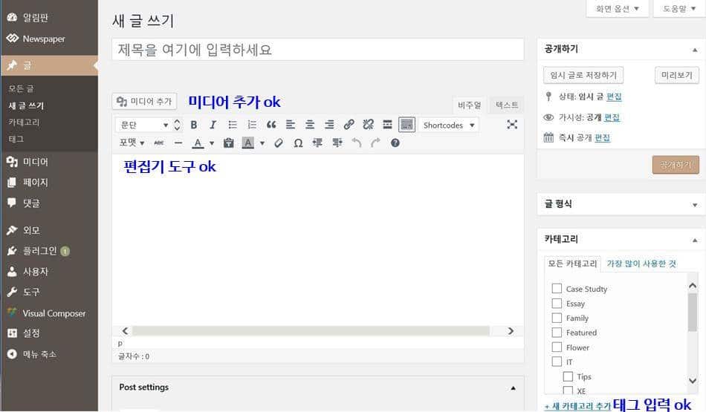Image resolution: width=706 pixels, height=412 pixels.
Task: Insert or edit a link
Action: point(349,125)
